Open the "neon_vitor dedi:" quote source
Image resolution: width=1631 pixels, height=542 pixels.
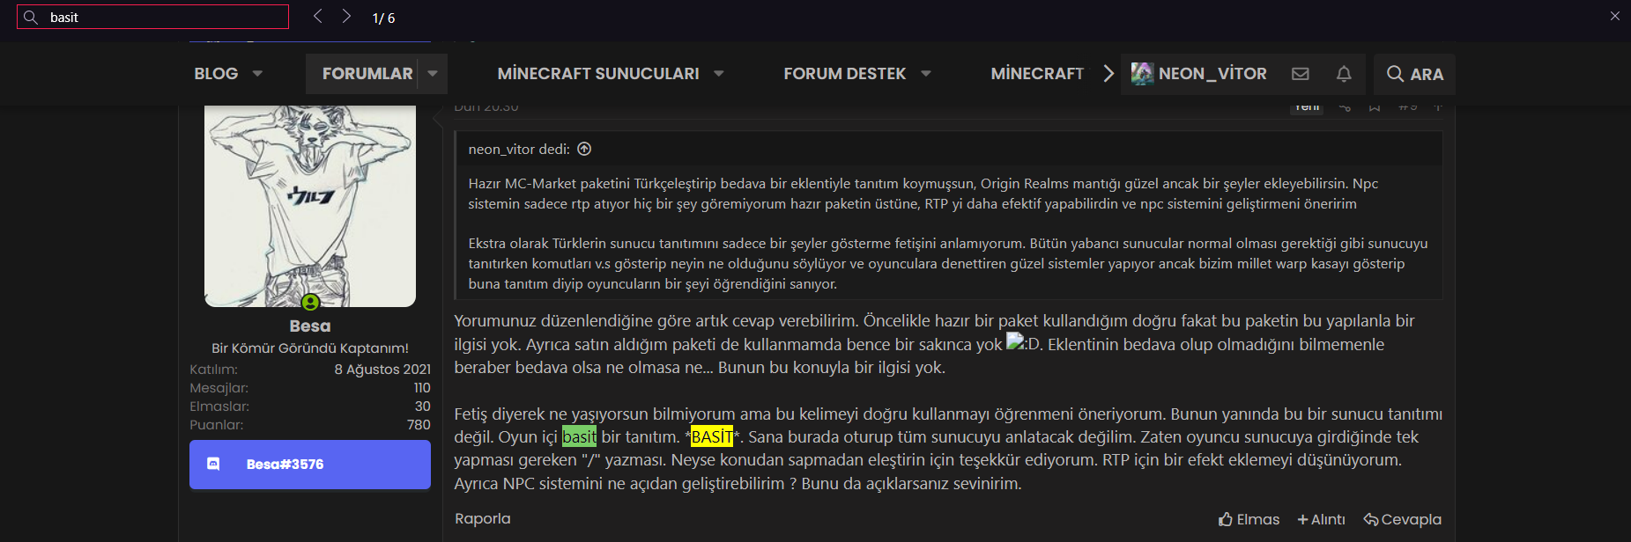click(x=519, y=150)
